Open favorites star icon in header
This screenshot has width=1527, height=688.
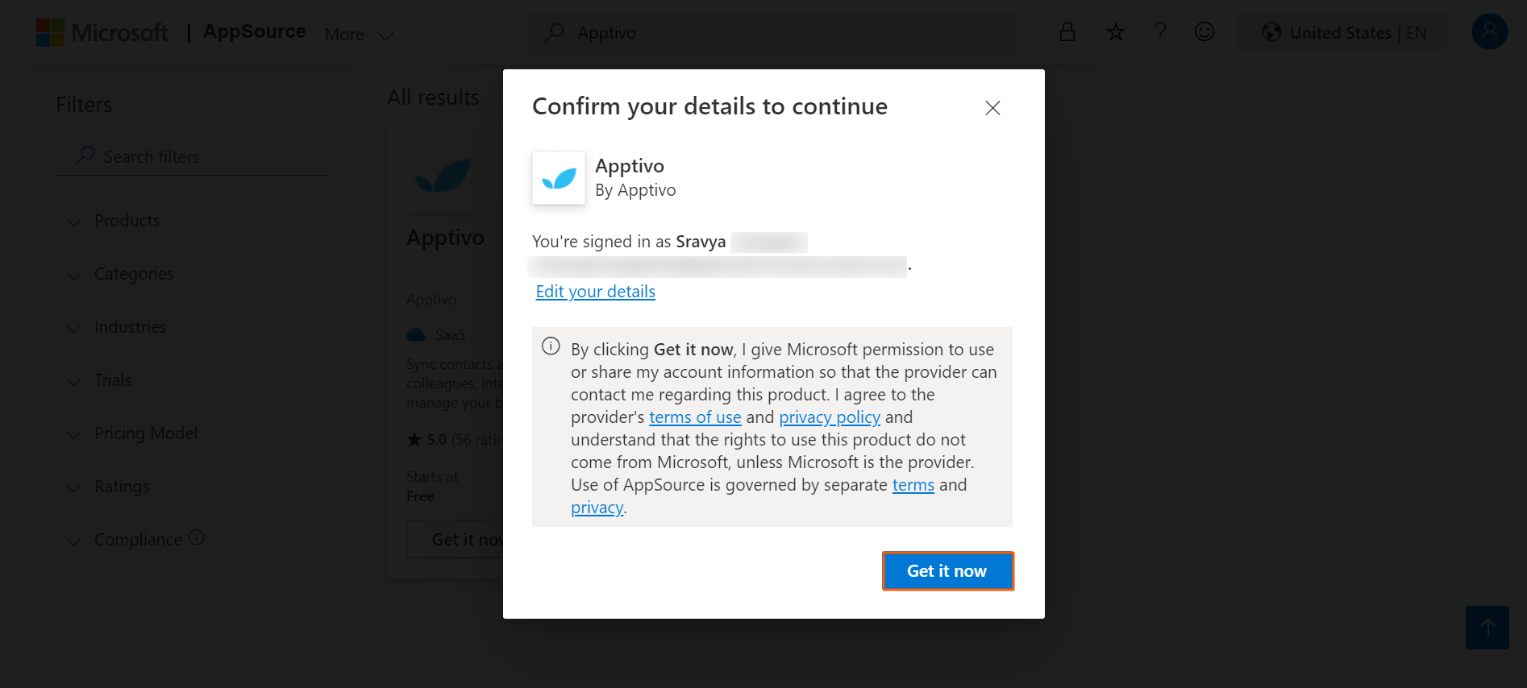click(x=1115, y=32)
